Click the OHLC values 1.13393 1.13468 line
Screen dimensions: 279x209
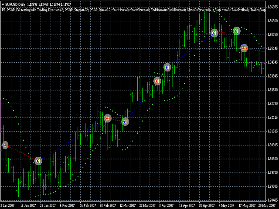(x=49, y=4)
